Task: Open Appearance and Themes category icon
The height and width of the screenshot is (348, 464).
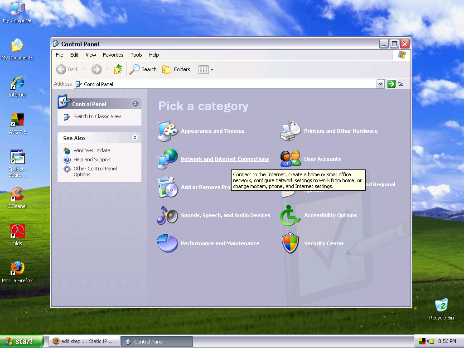Action: coord(168,131)
